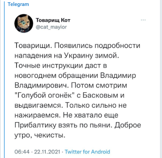Click the line starting with Точные инструкции

click(x=61, y=65)
